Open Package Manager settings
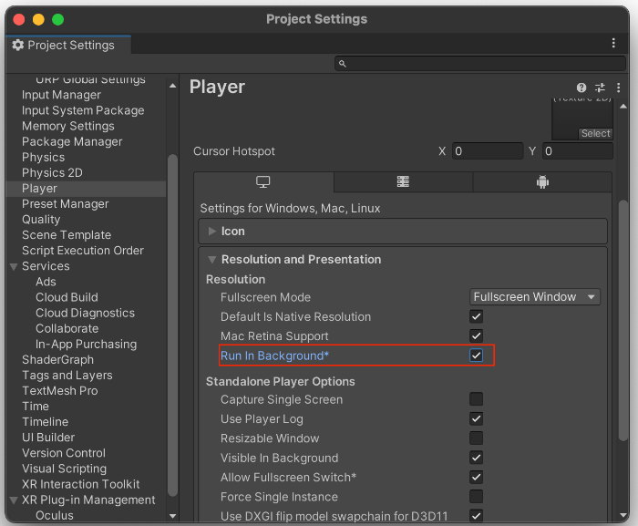 [72, 141]
